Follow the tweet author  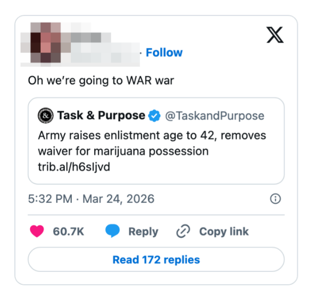click(x=164, y=53)
